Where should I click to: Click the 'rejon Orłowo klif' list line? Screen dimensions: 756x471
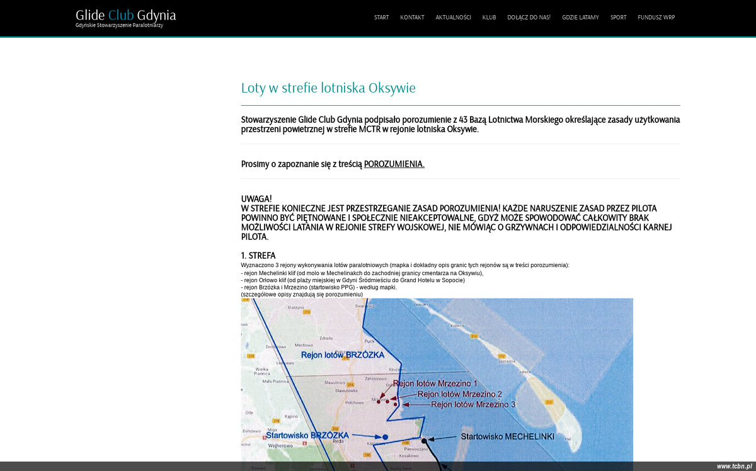353,280
